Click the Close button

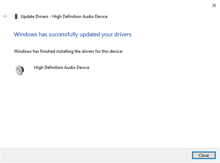(x=204, y=155)
